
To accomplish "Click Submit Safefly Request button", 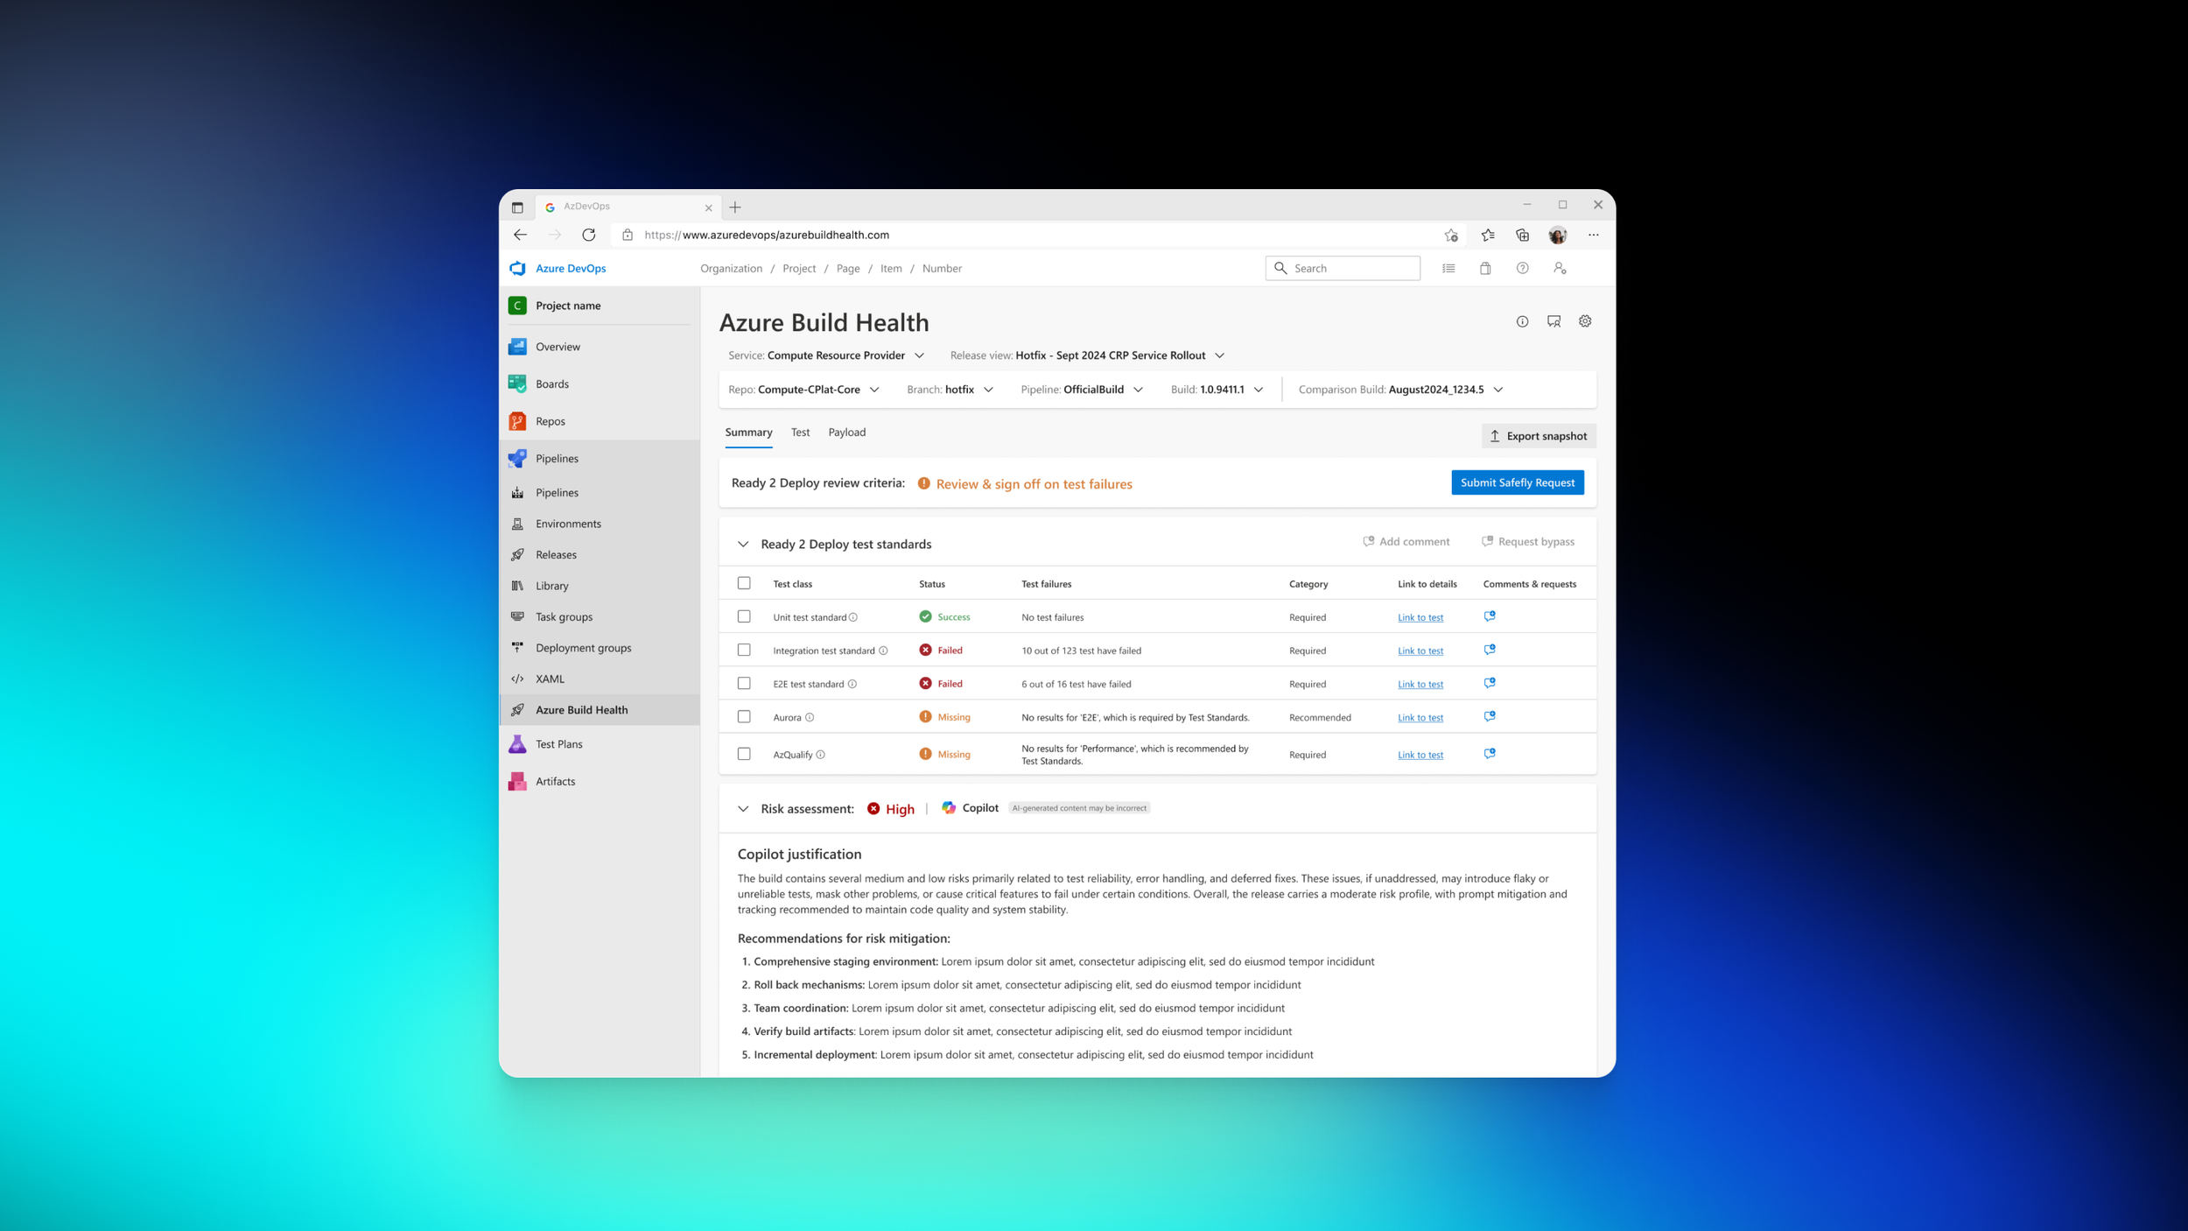I will 1517,482.
